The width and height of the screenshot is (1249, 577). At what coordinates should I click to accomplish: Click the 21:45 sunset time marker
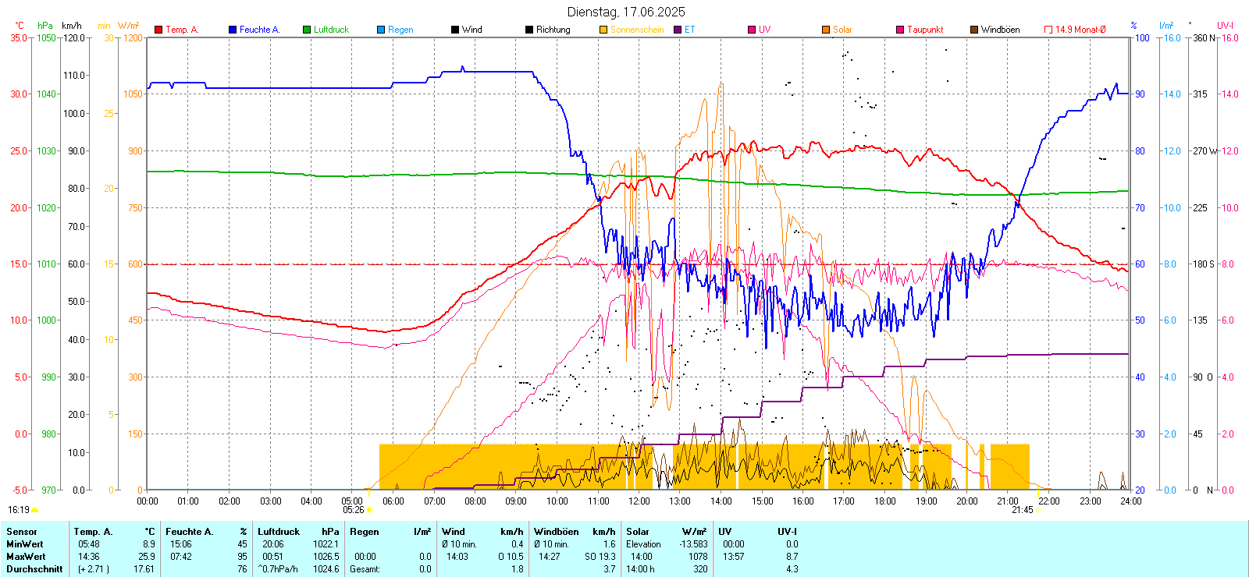[x=1022, y=510]
